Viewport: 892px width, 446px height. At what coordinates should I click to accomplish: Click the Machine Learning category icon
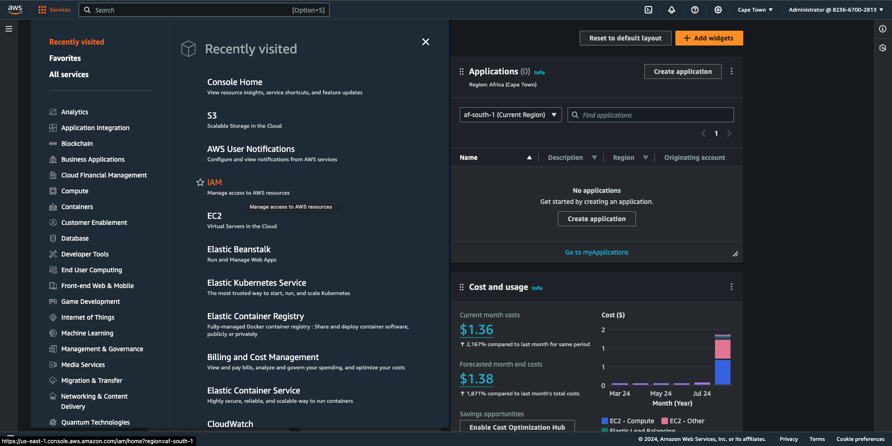pyautogui.click(x=53, y=333)
